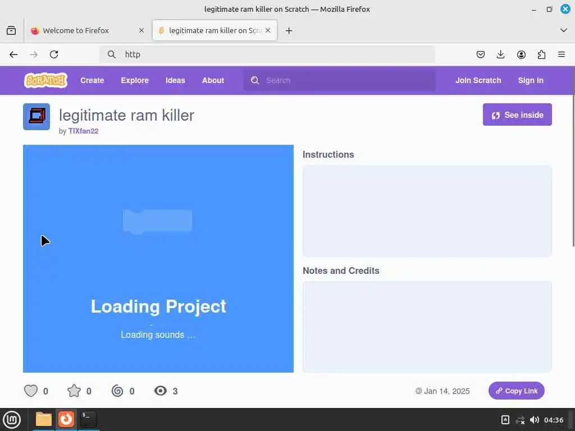Click the address bar search icon
This screenshot has width=575, height=431.
point(112,54)
